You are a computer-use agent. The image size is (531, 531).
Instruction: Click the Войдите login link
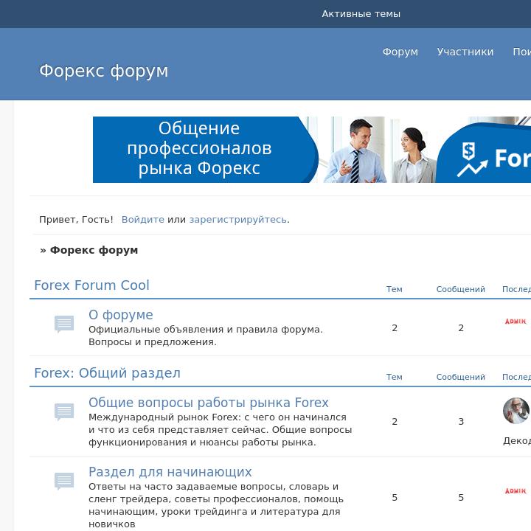tap(143, 220)
